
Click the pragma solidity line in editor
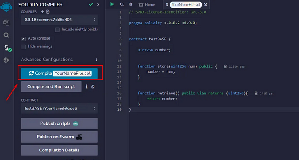[x=163, y=23]
